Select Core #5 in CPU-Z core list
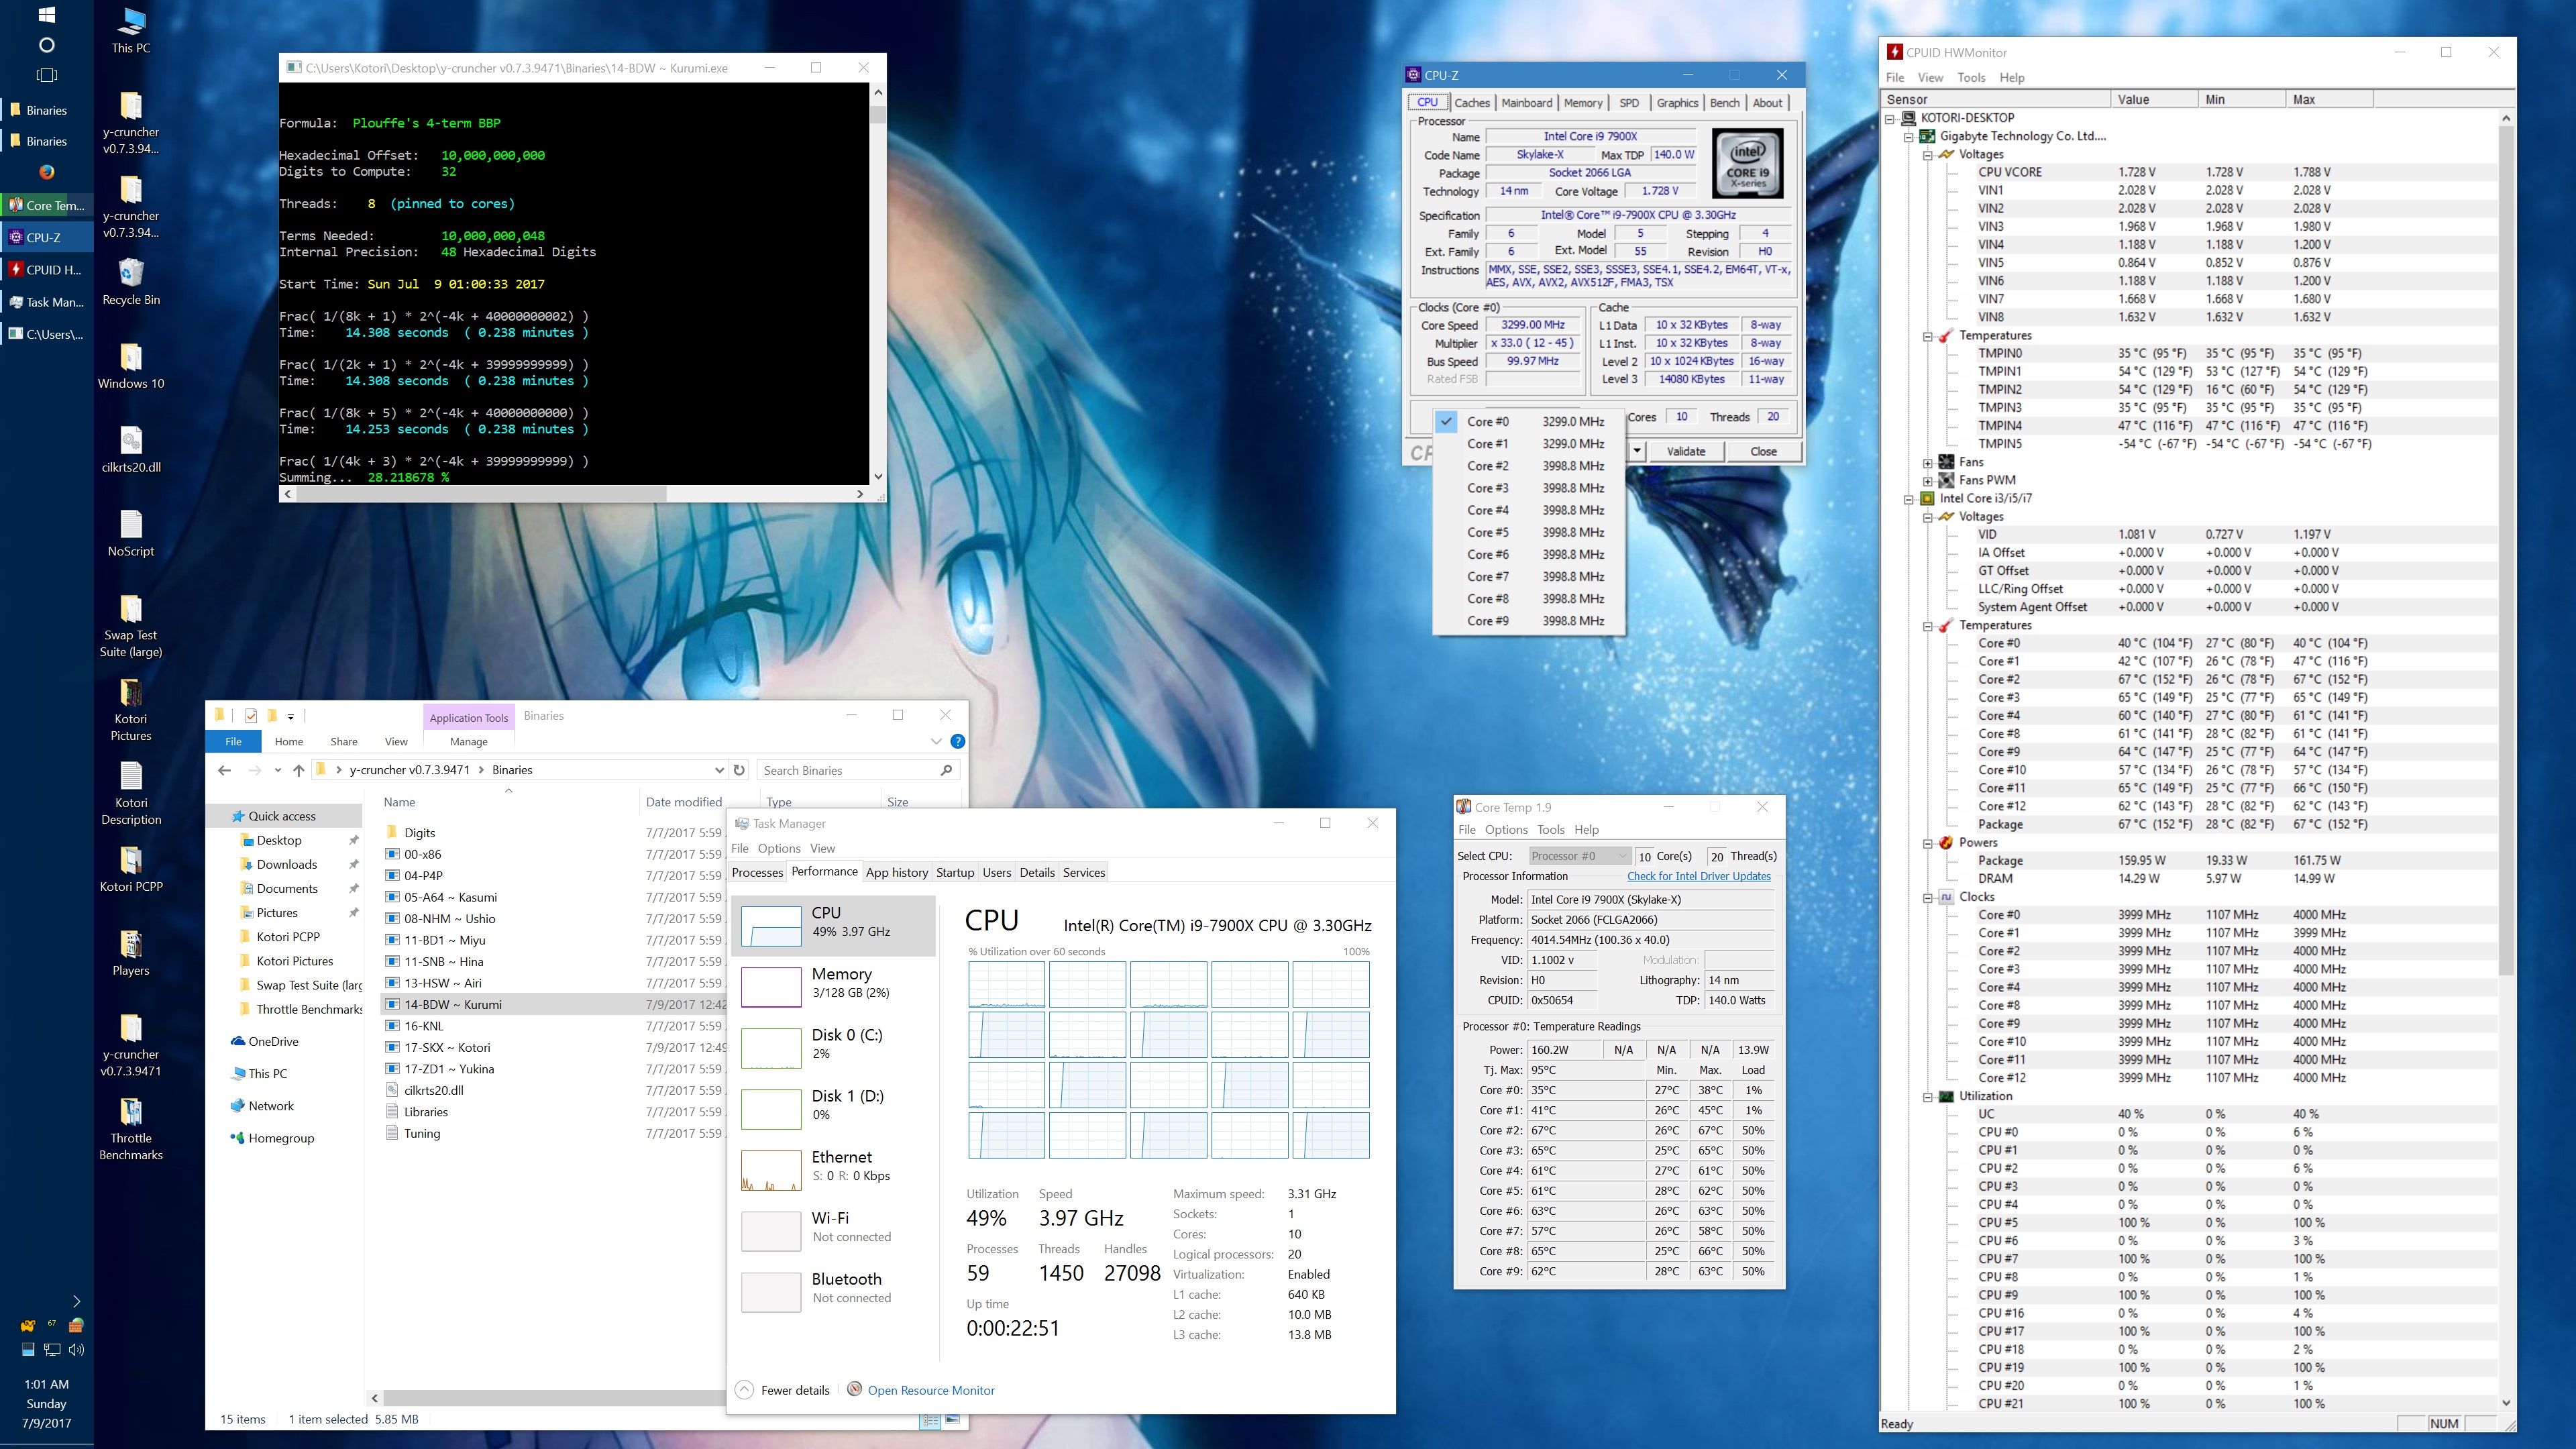This screenshot has height=1449, width=2576. click(1488, 533)
